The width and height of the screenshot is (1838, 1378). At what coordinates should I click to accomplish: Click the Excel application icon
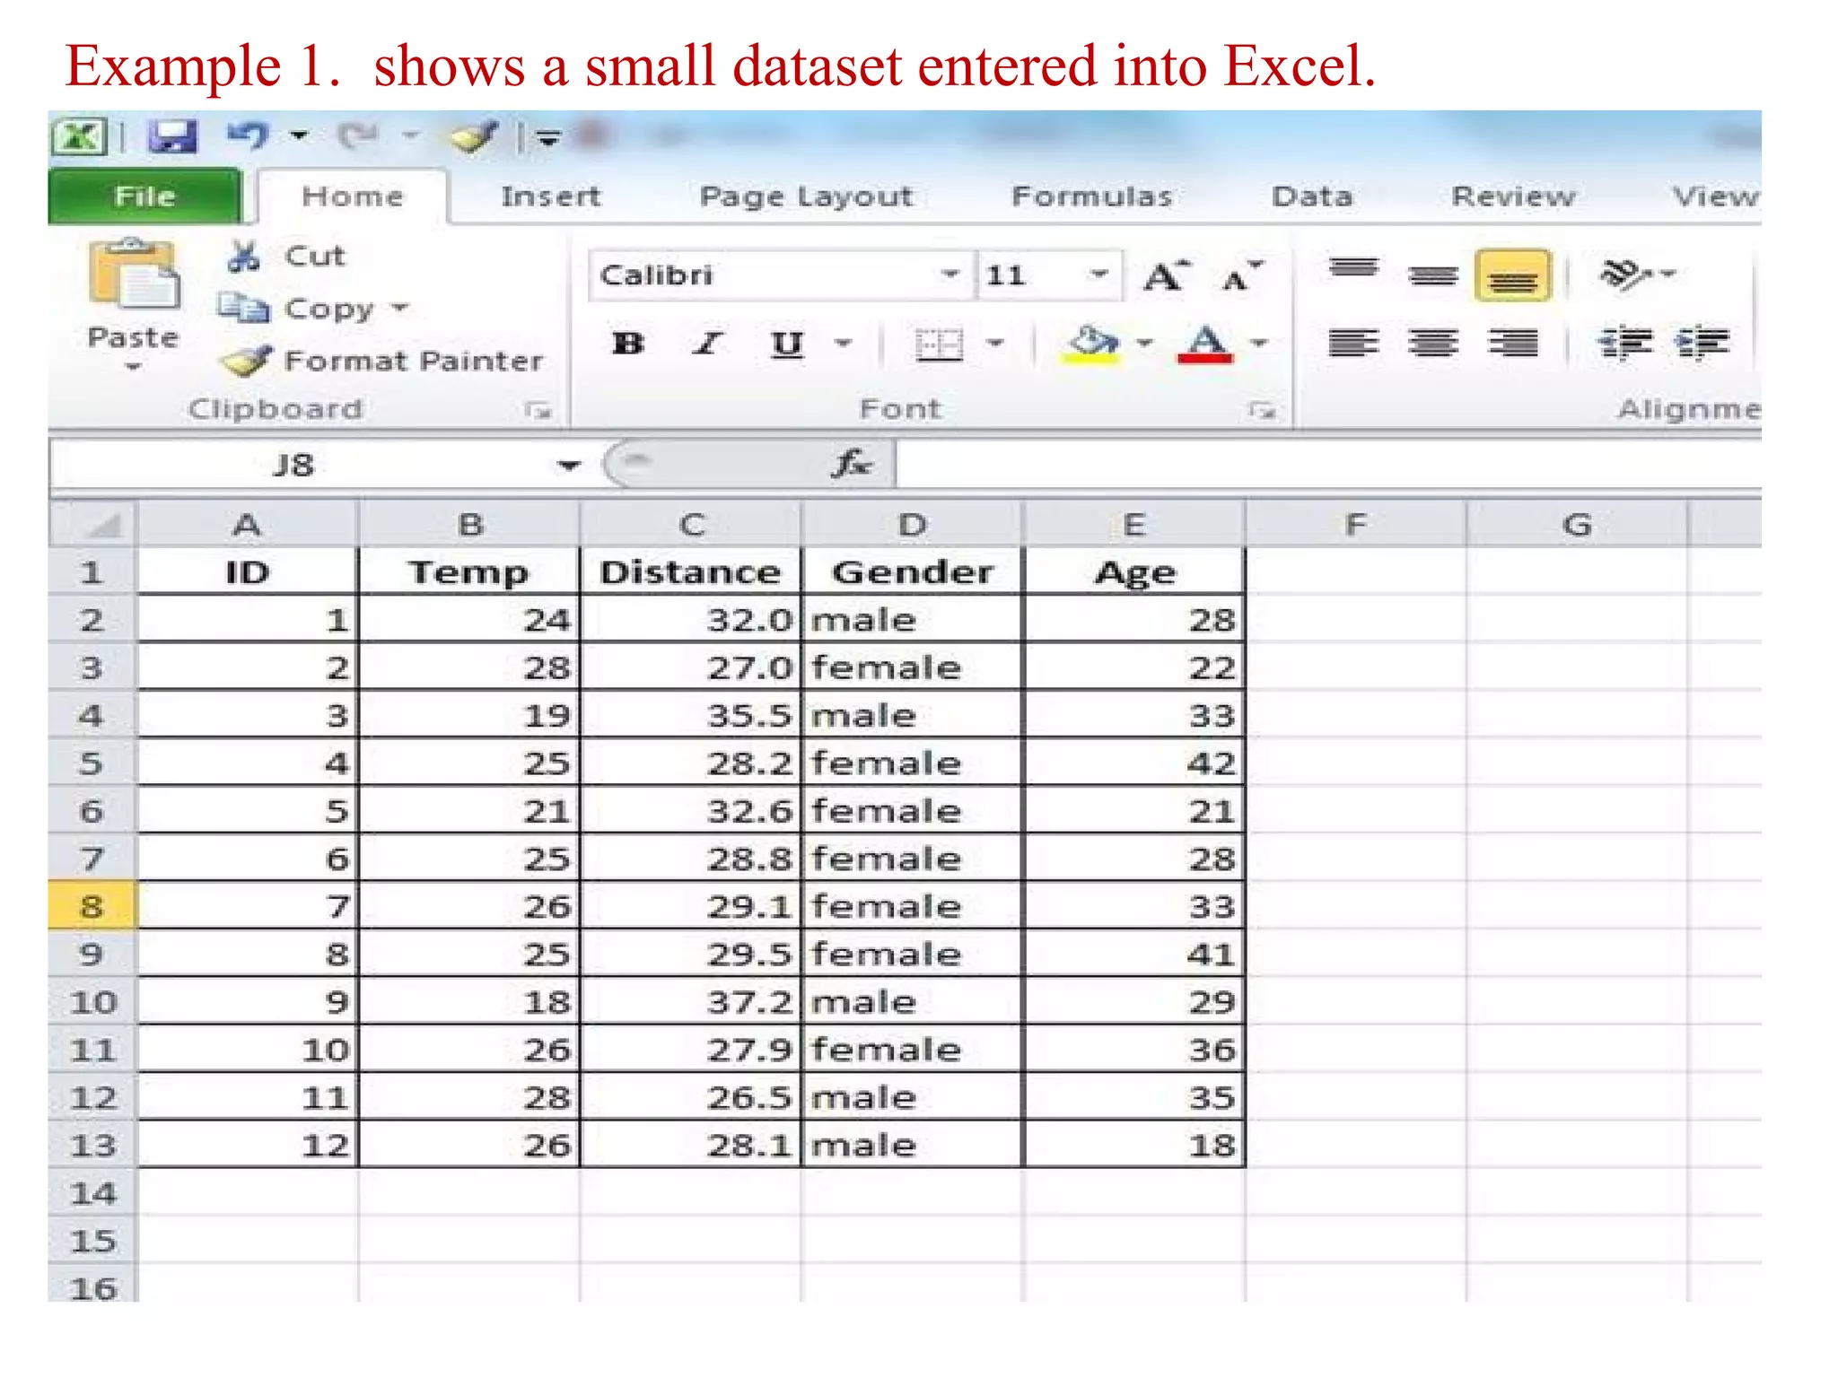(x=79, y=137)
